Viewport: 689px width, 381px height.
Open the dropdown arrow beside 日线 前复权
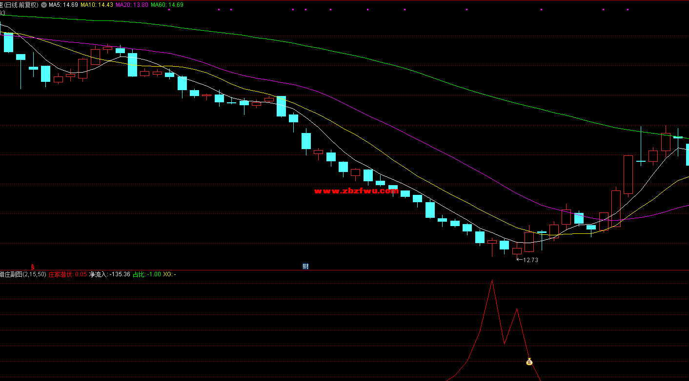[x=44, y=5]
